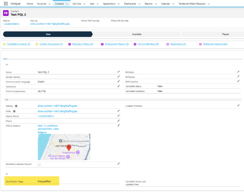Click the Textkernel Indexing Status icon
Viewport: 244px width, 192px height.
coord(200,44)
